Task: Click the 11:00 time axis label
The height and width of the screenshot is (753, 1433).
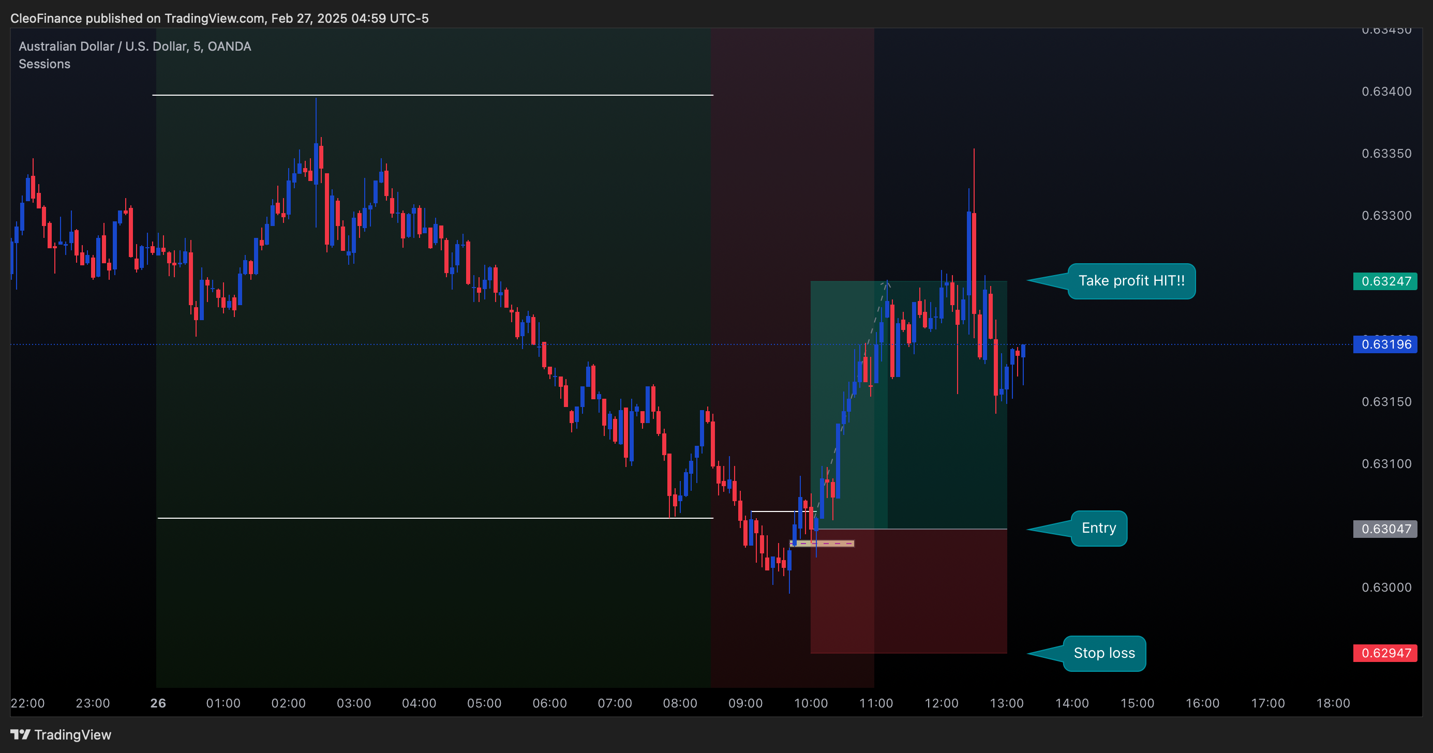Action: click(876, 703)
